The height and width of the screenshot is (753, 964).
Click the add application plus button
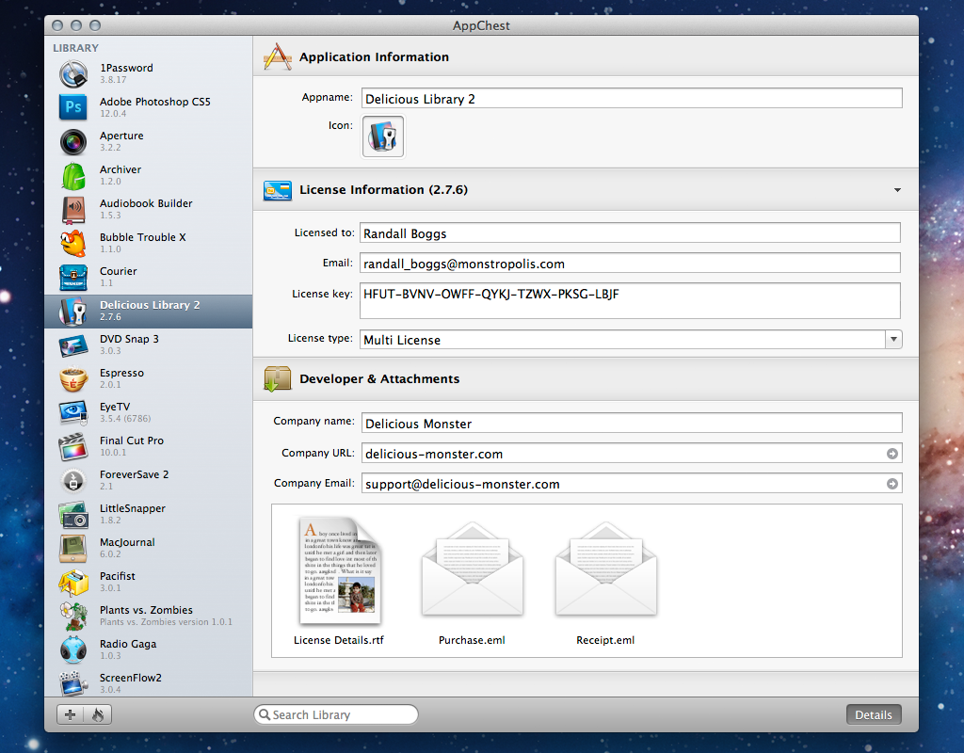[x=70, y=714]
